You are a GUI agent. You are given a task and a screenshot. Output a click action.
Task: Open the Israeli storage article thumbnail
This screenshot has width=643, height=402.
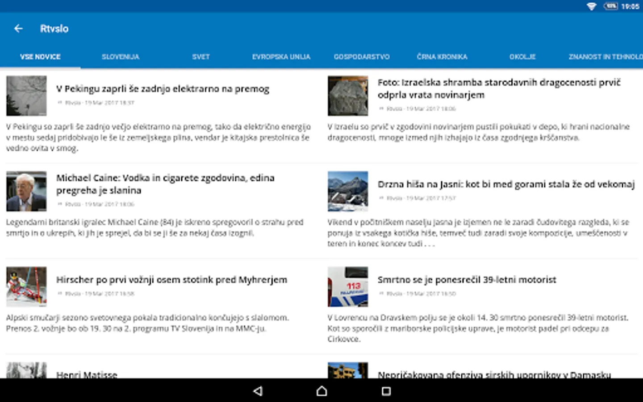coord(348,96)
